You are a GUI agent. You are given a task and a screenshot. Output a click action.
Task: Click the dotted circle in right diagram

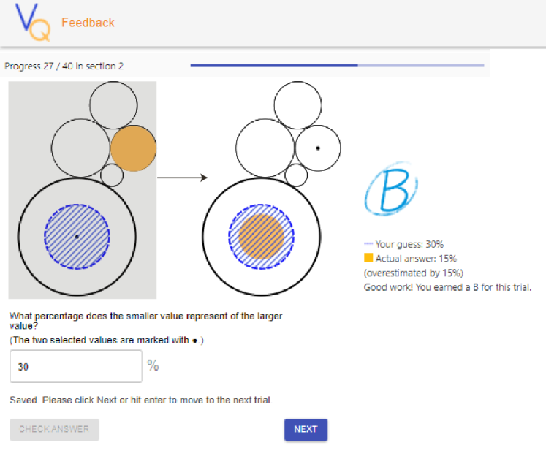pos(318,148)
